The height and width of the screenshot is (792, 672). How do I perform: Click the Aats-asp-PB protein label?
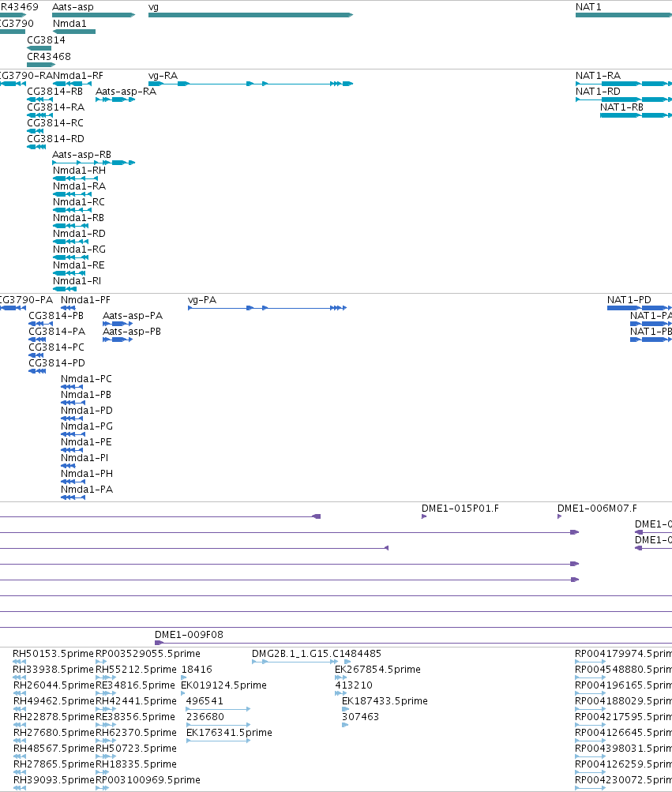click(x=132, y=332)
